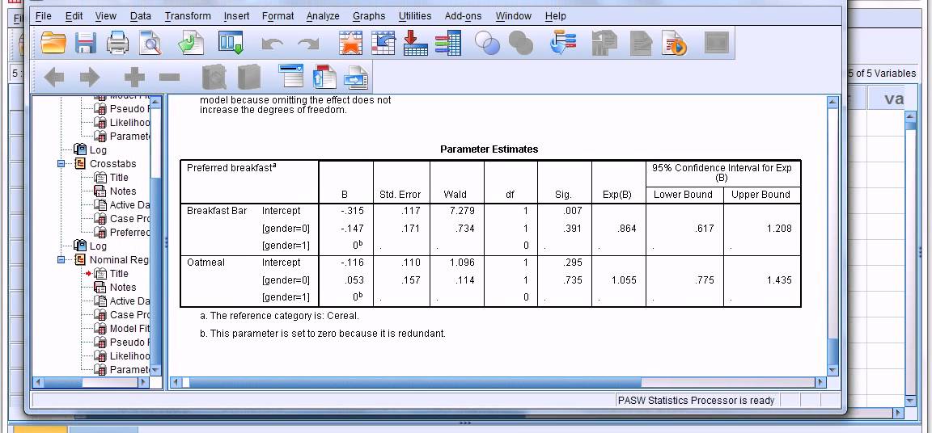Click the overlapping gray circles icon
Image resolution: width=932 pixels, height=433 pixels.
[521, 44]
